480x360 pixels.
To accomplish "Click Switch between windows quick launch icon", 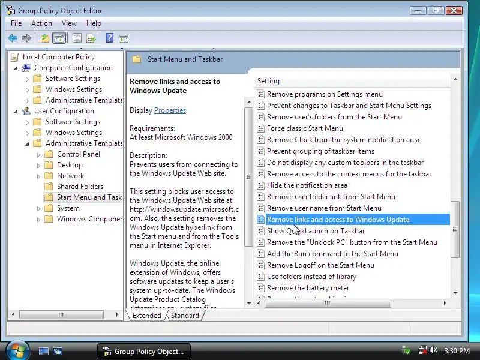I will click(x=57, y=351).
